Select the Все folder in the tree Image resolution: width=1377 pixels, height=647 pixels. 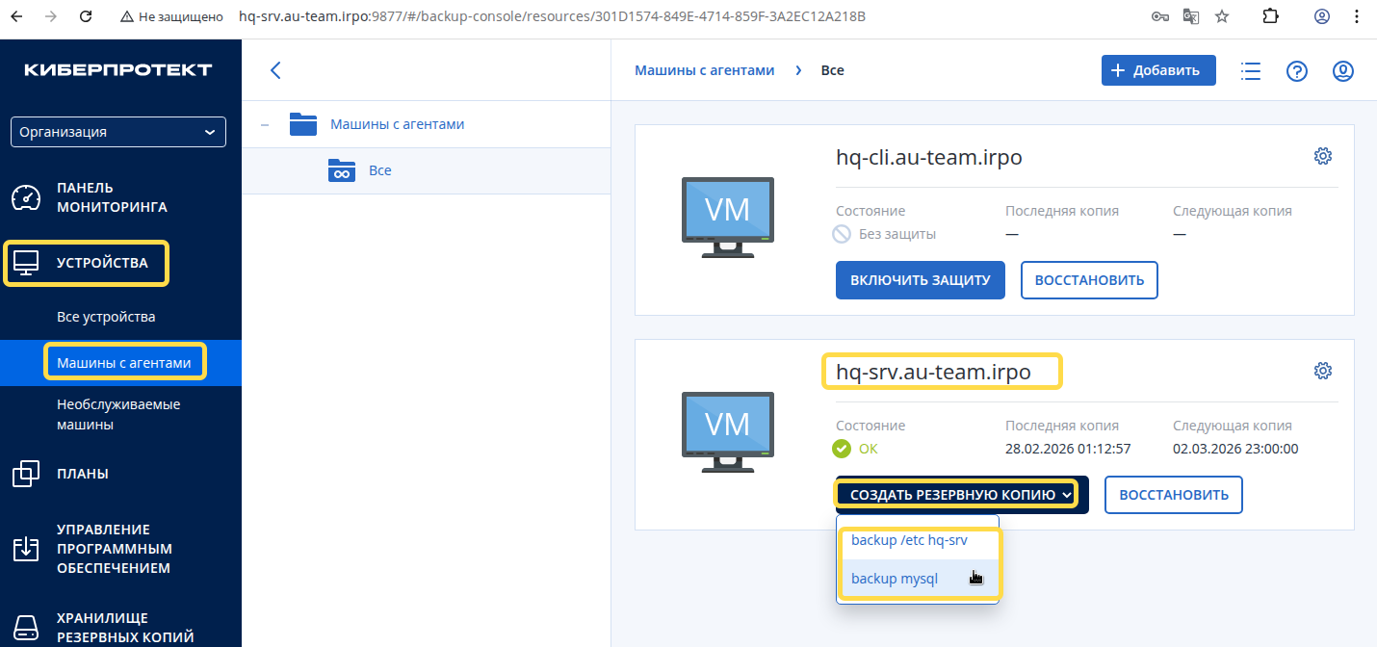379,170
